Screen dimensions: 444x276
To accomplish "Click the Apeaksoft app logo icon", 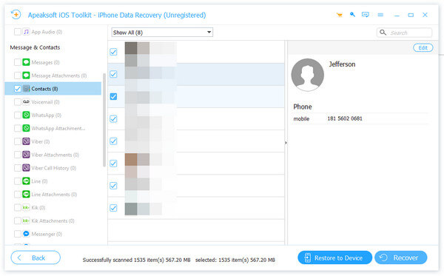I will coord(16,15).
